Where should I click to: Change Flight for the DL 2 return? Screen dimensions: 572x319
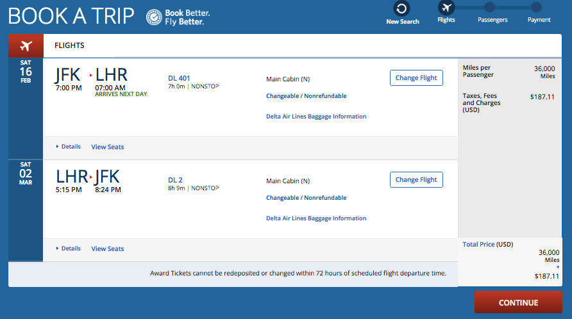tap(416, 180)
